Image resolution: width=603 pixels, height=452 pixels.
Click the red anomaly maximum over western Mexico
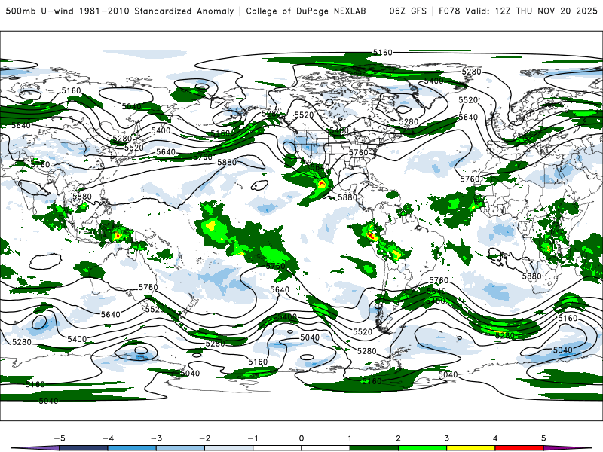322,185
